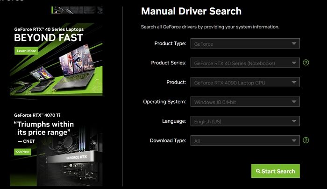The image size is (327, 189).
Task: Open the Language dropdown
Action: (245, 121)
